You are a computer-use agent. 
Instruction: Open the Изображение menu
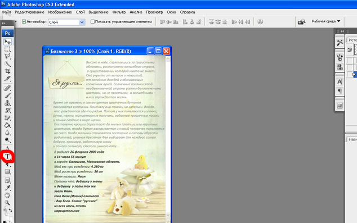pos(60,12)
